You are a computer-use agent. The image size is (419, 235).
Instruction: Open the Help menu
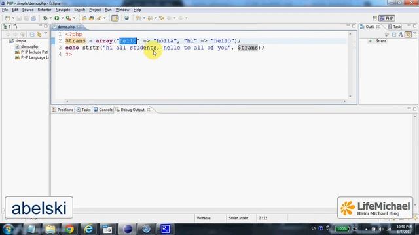tap(137, 10)
